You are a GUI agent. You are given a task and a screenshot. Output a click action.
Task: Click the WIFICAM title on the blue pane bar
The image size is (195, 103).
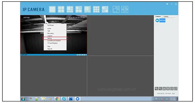24,55
